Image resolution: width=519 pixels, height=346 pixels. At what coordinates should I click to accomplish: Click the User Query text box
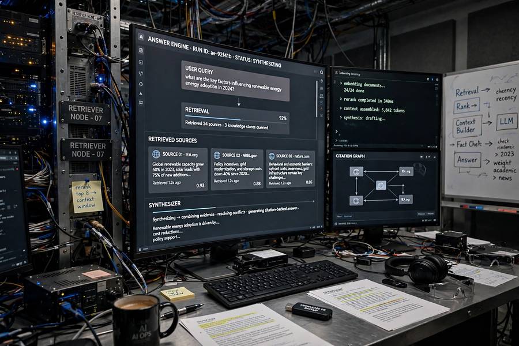point(235,81)
